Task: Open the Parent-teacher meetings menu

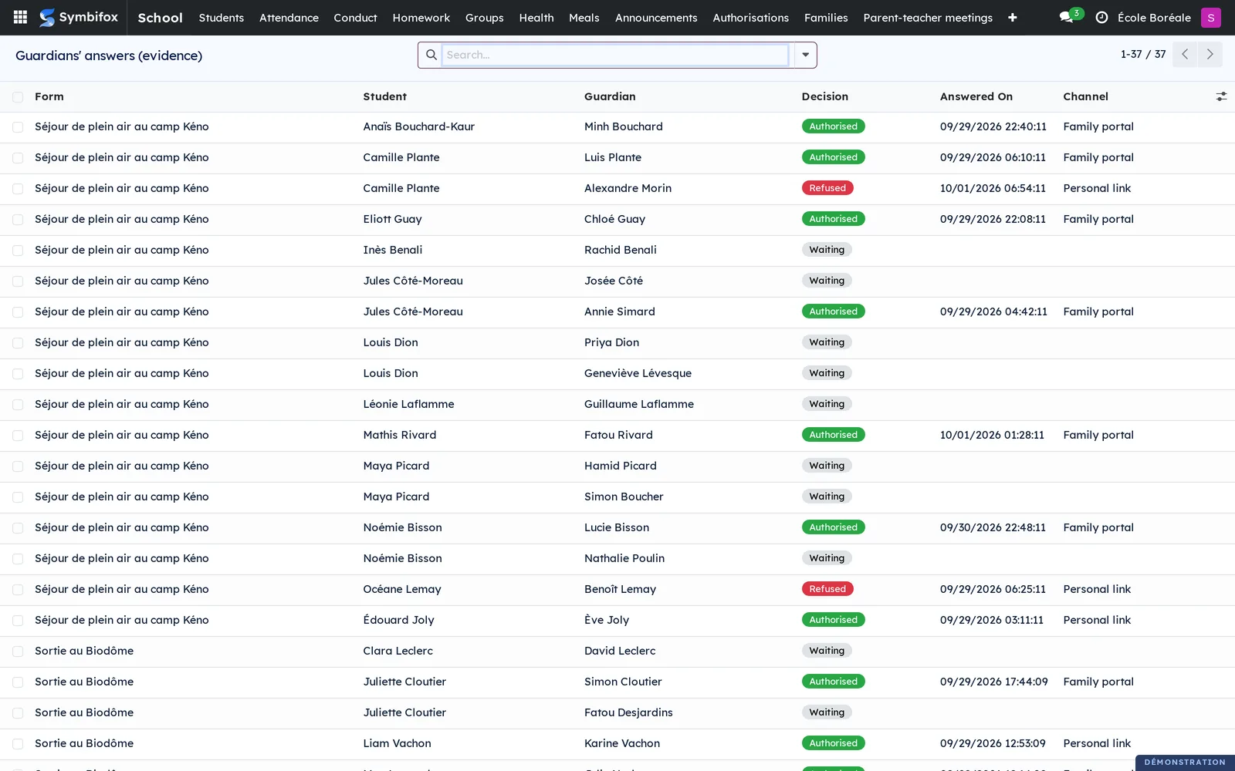Action: tap(928, 17)
